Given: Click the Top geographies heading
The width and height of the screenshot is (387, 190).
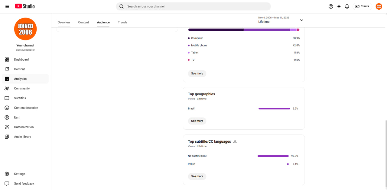Looking at the screenshot, I should pos(201,94).
